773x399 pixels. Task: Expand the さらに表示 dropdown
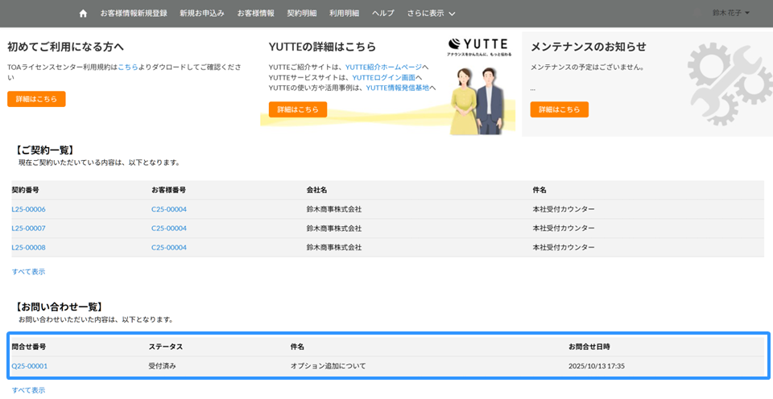coord(431,14)
